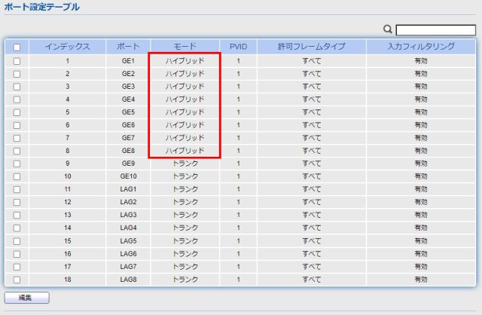Select the checkbox for LAG6 row
Screen dimensions: 482x315
[x=17, y=254]
